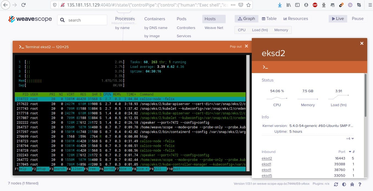Click the search input field
373x191 pixels.
coord(82,20)
